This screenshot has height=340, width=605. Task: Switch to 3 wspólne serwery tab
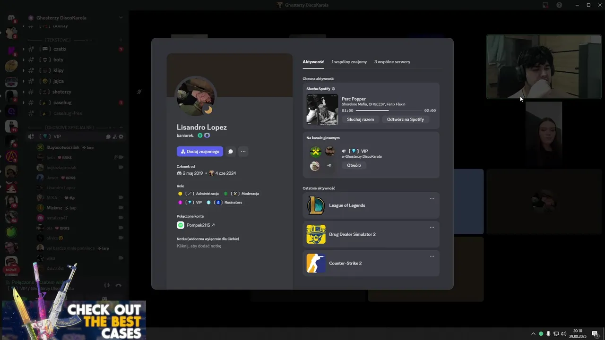tap(392, 62)
